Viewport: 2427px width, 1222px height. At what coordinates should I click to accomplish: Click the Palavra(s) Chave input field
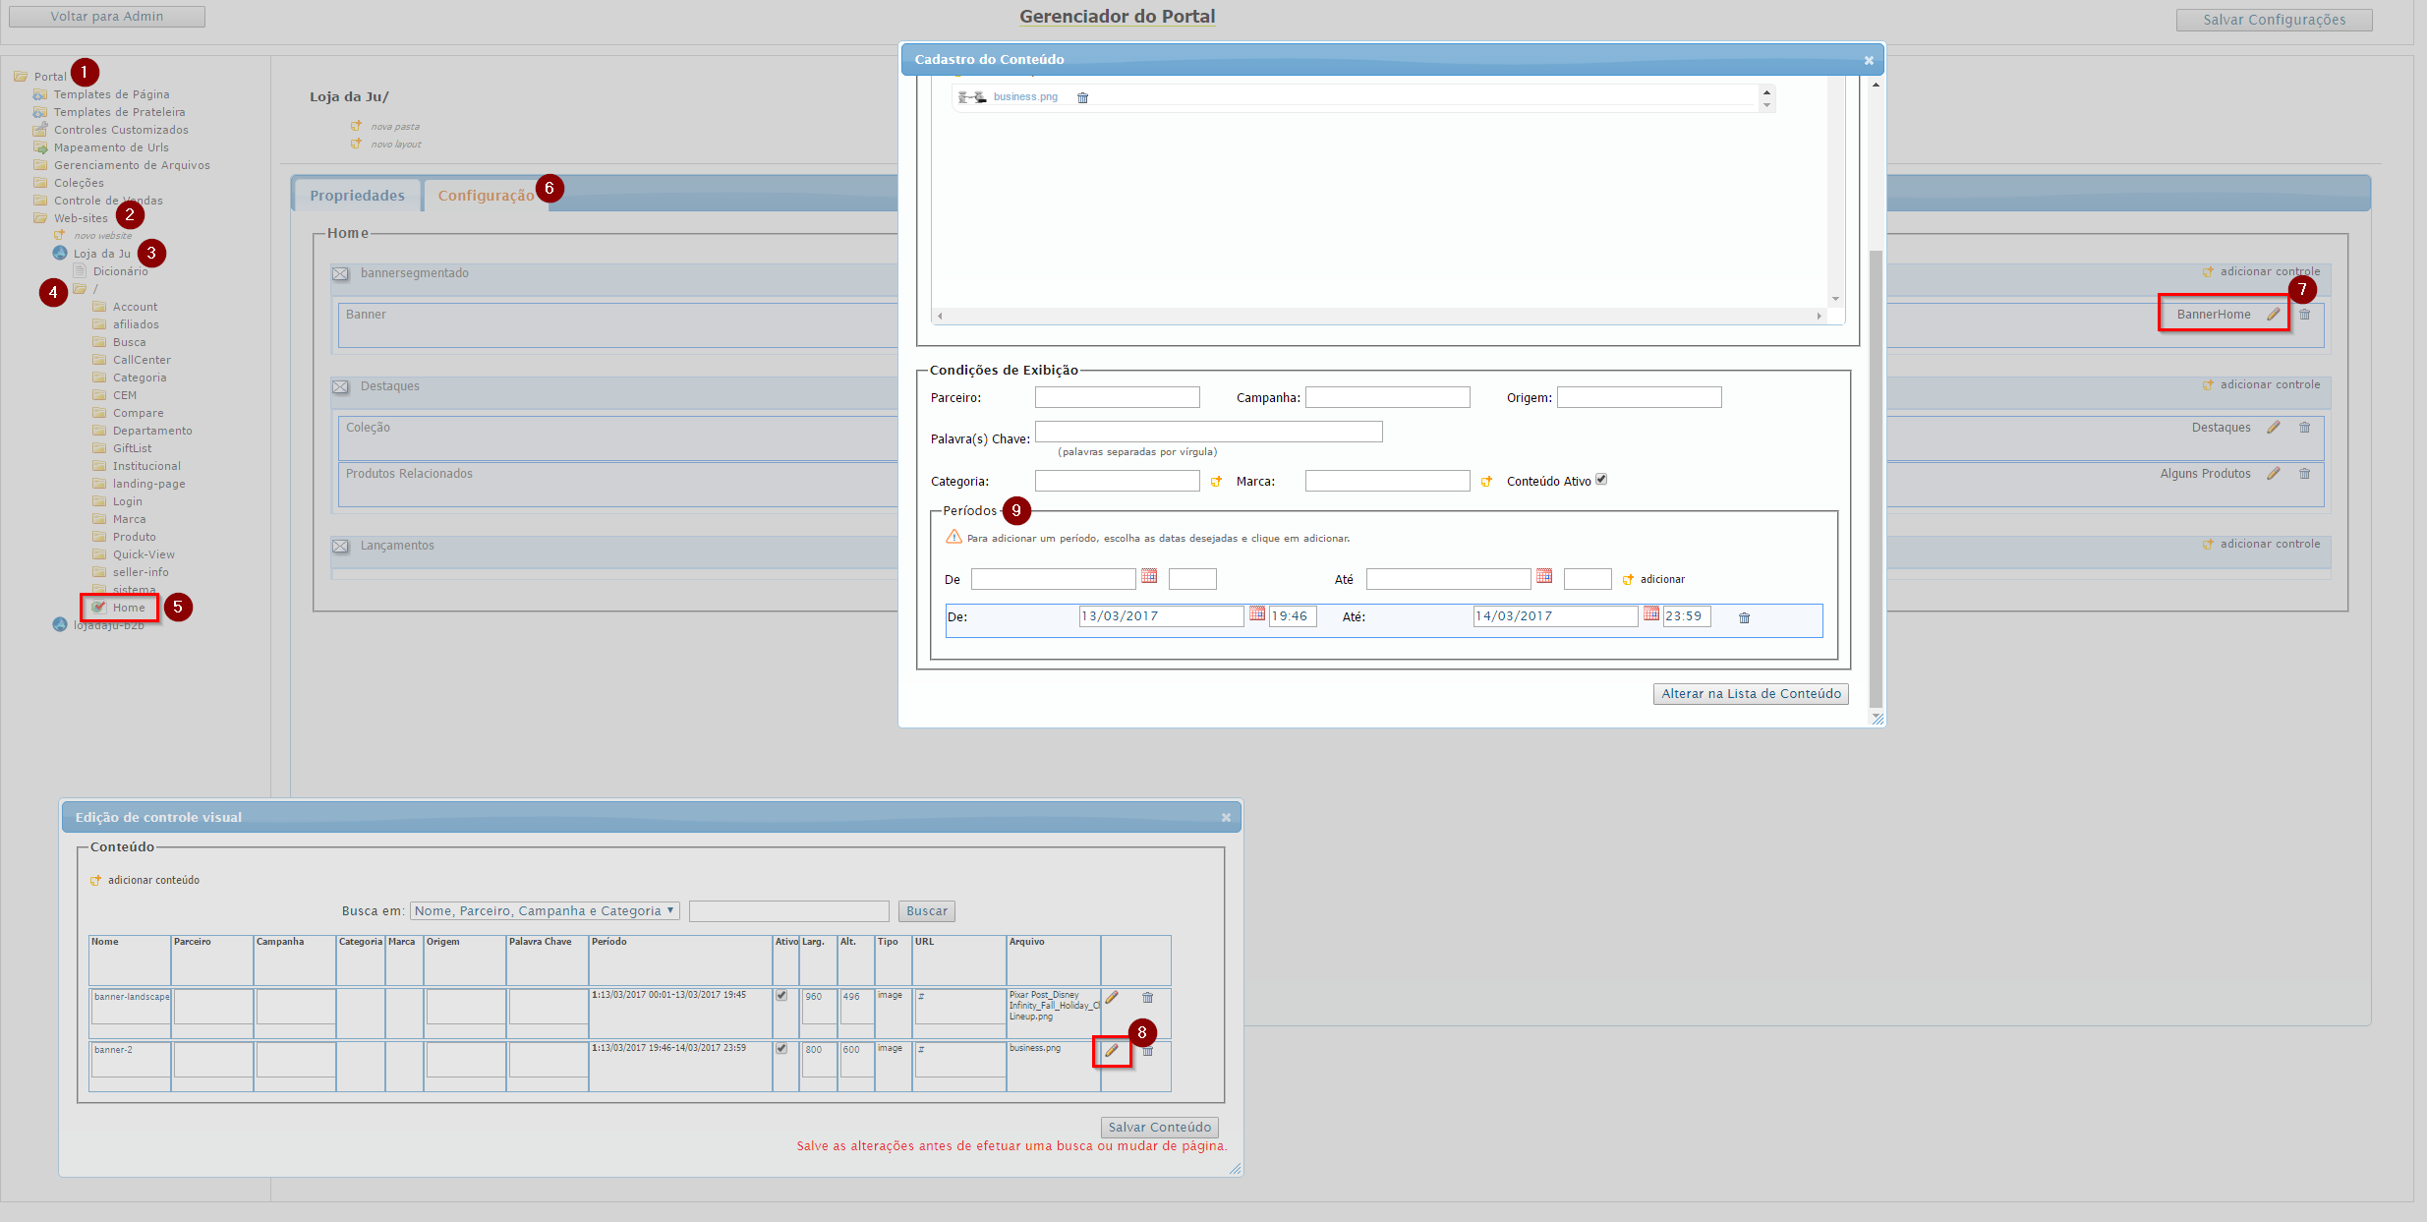point(1208,432)
